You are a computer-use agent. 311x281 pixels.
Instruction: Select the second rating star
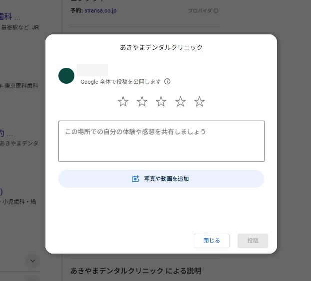coord(142,102)
